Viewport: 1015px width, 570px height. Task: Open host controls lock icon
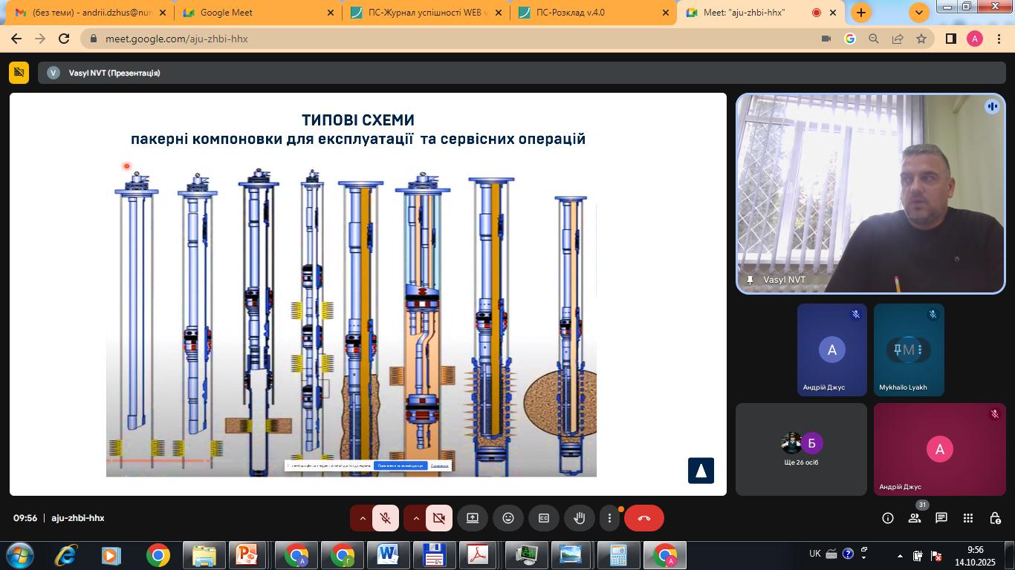[x=995, y=518]
